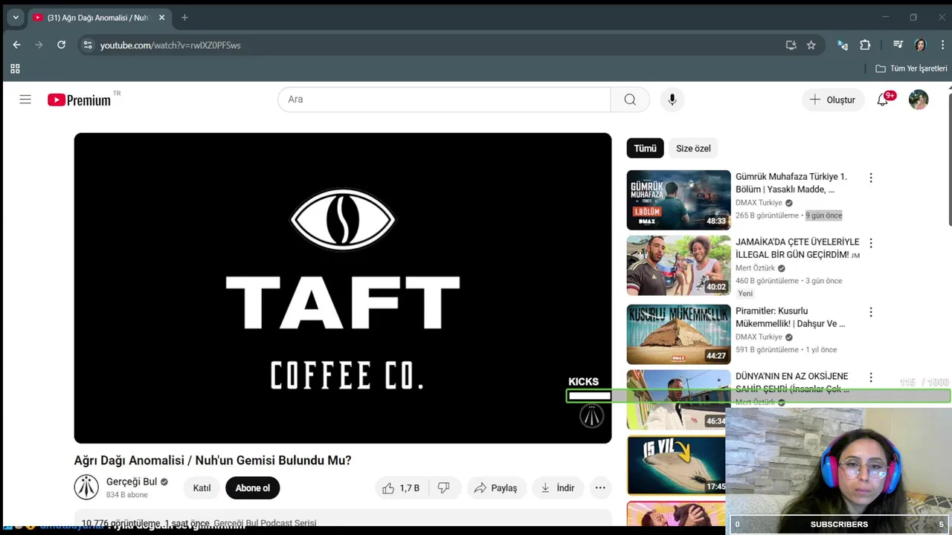The image size is (952, 535).
Task: View site information icon in address bar
Action: coord(88,45)
